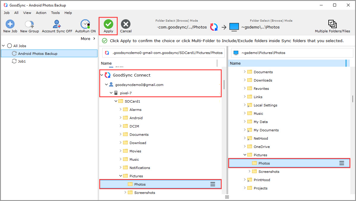
Task: Click the Cancel X icon
Action: click(126, 24)
